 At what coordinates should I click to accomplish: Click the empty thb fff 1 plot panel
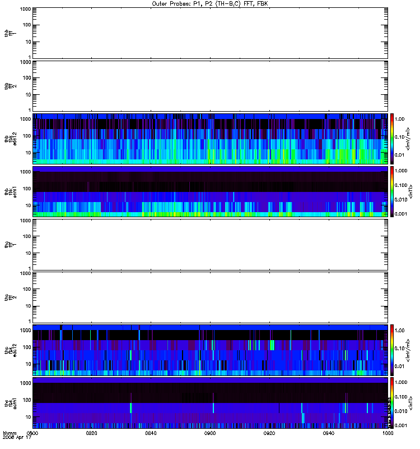coord(210,33)
